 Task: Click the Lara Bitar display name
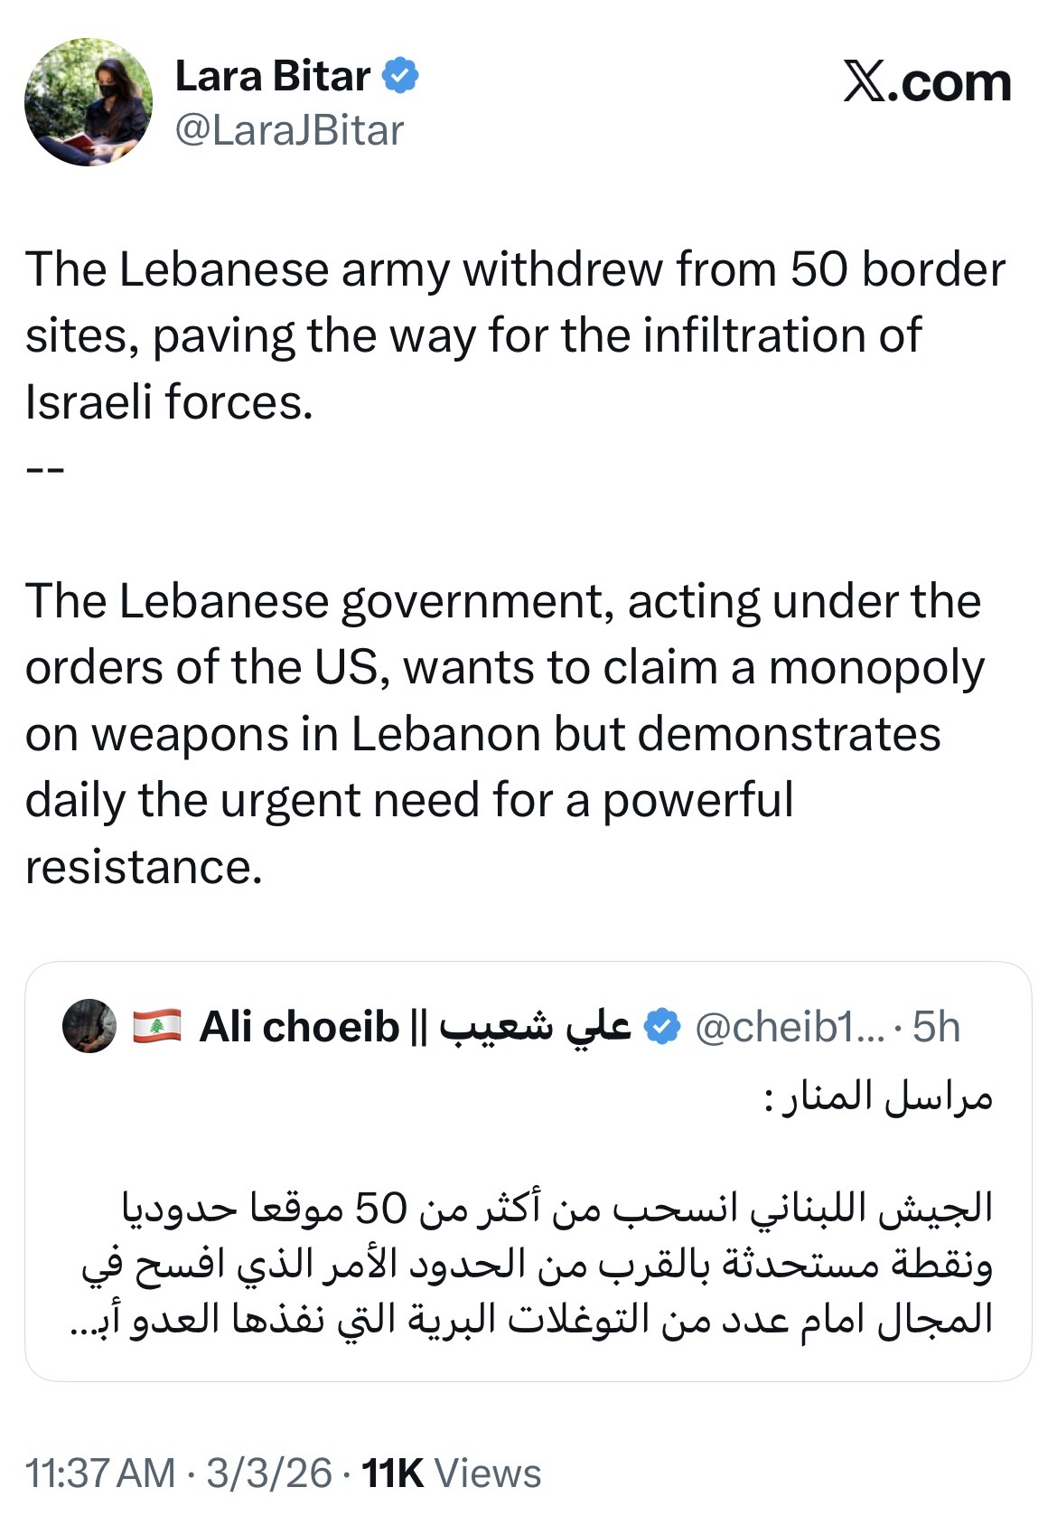point(272,76)
